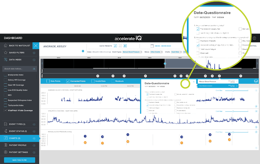Select the Charts (3) menu item
The width and height of the screenshot is (260, 164).
(20, 138)
